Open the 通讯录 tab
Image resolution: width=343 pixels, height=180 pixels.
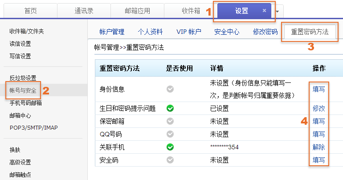click(x=83, y=11)
